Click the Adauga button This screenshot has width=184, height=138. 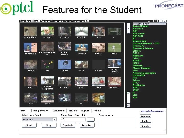coord(145,116)
